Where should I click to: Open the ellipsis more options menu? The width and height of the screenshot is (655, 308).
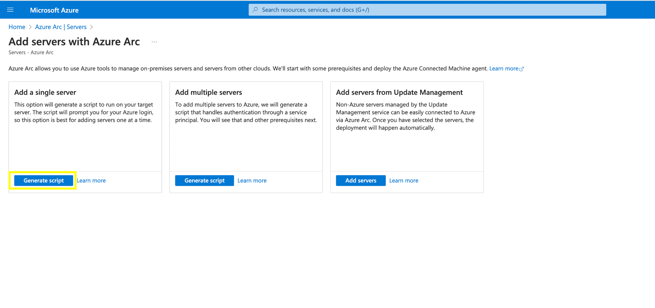[154, 42]
